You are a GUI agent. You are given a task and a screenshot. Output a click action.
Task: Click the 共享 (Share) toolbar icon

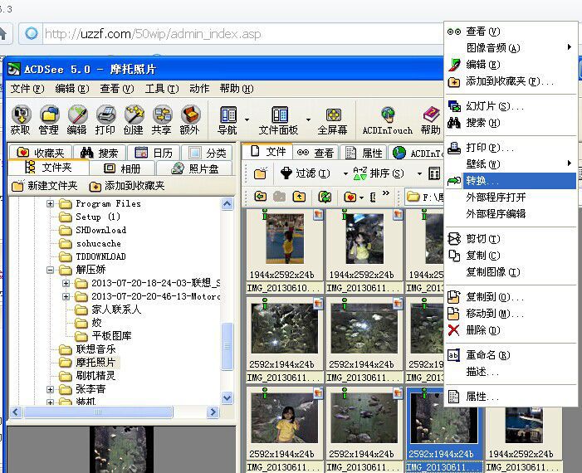pos(162,119)
